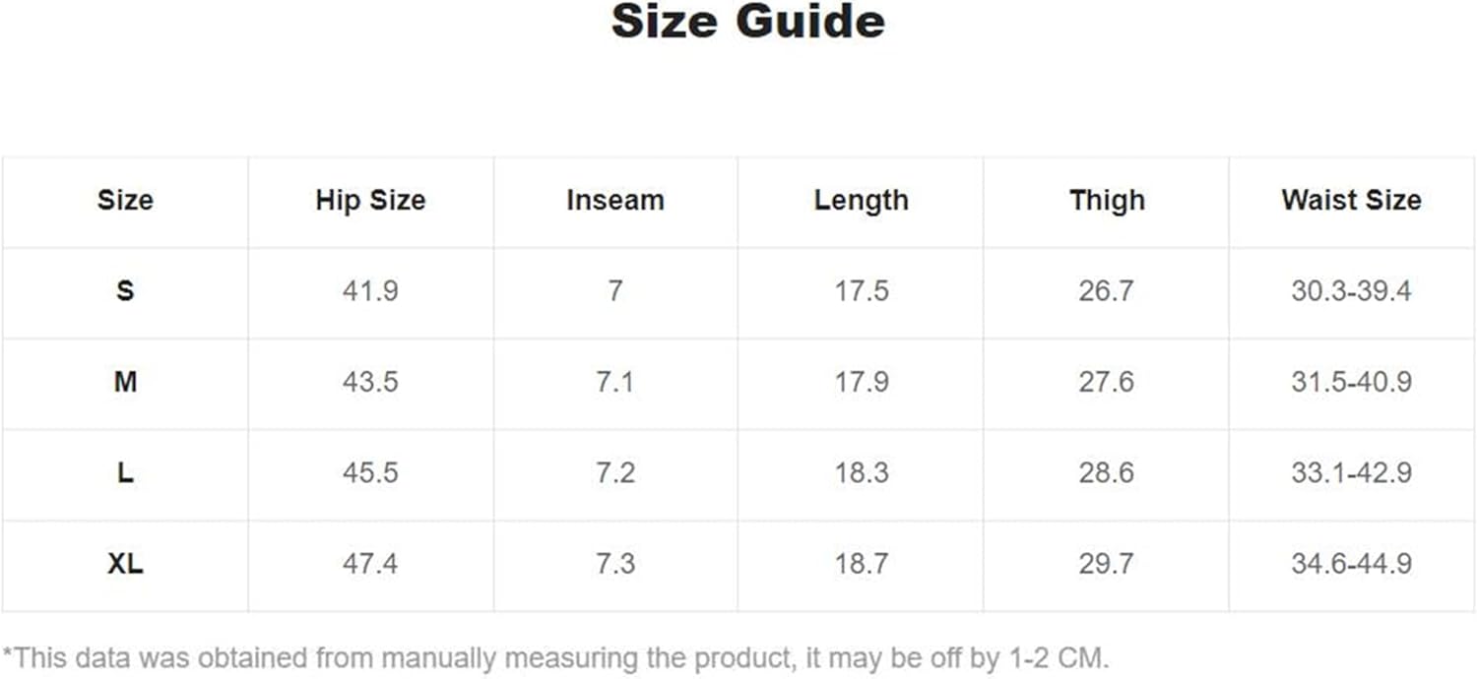Click the Length column header
This screenshot has width=1477, height=679.
[861, 201]
